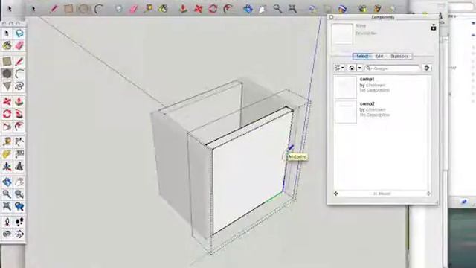Image resolution: width=476 pixels, height=268 pixels.
Task: Click the lock icon in Components panel header
Action: (x=434, y=28)
